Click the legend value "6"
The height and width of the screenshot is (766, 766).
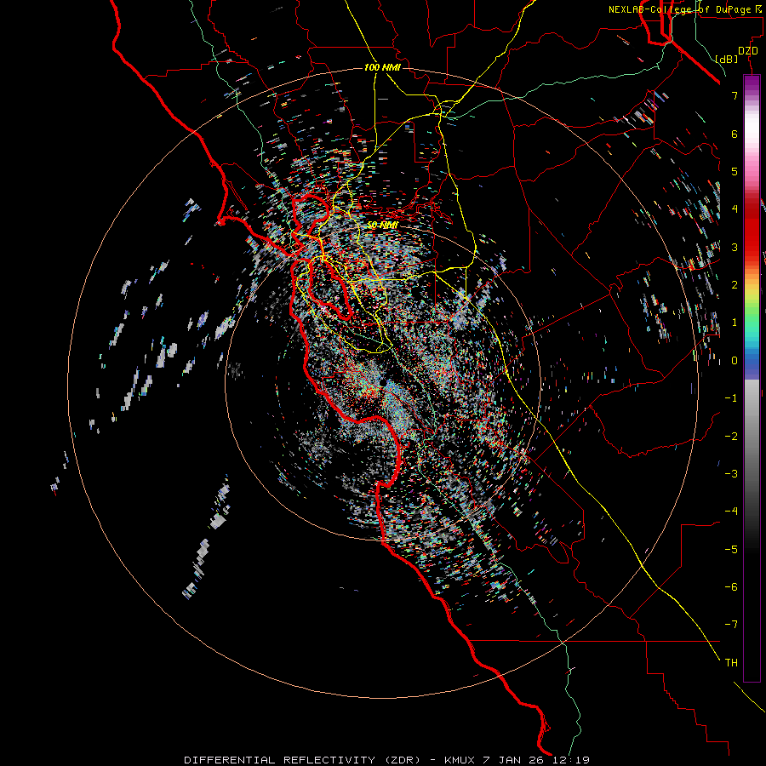[x=735, y=134]
